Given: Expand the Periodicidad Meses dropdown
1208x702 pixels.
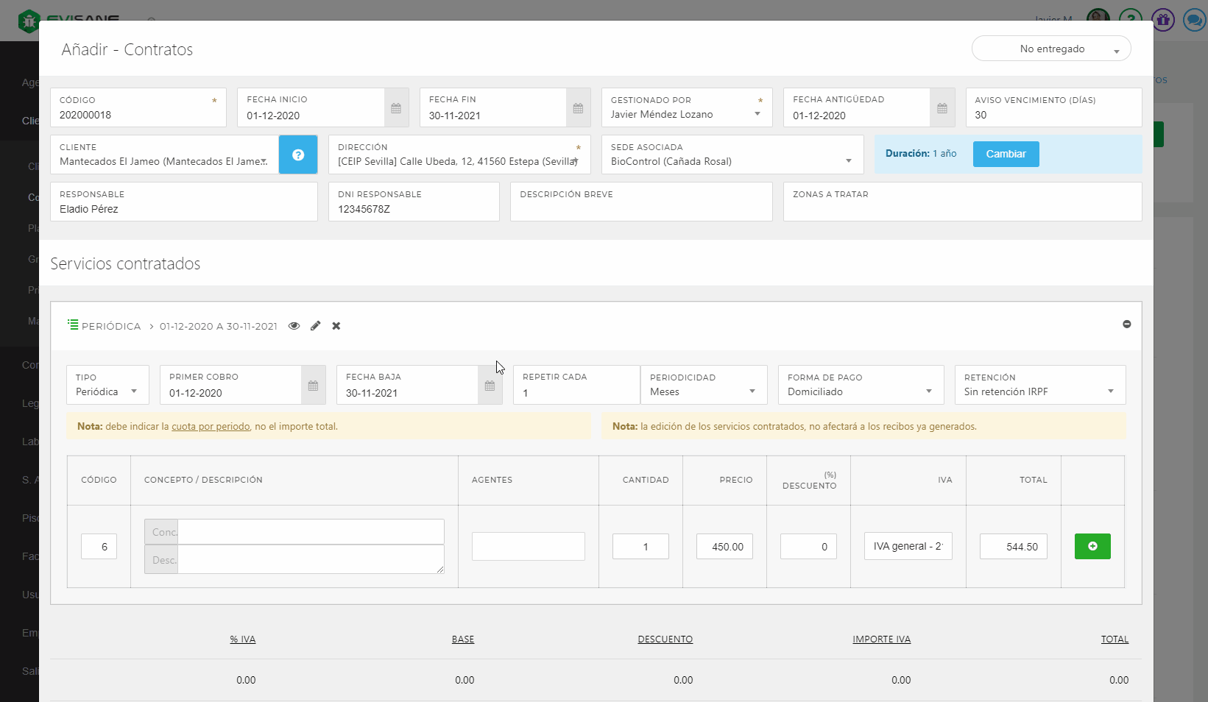Looking at the screenshot, I should (703, 391).
